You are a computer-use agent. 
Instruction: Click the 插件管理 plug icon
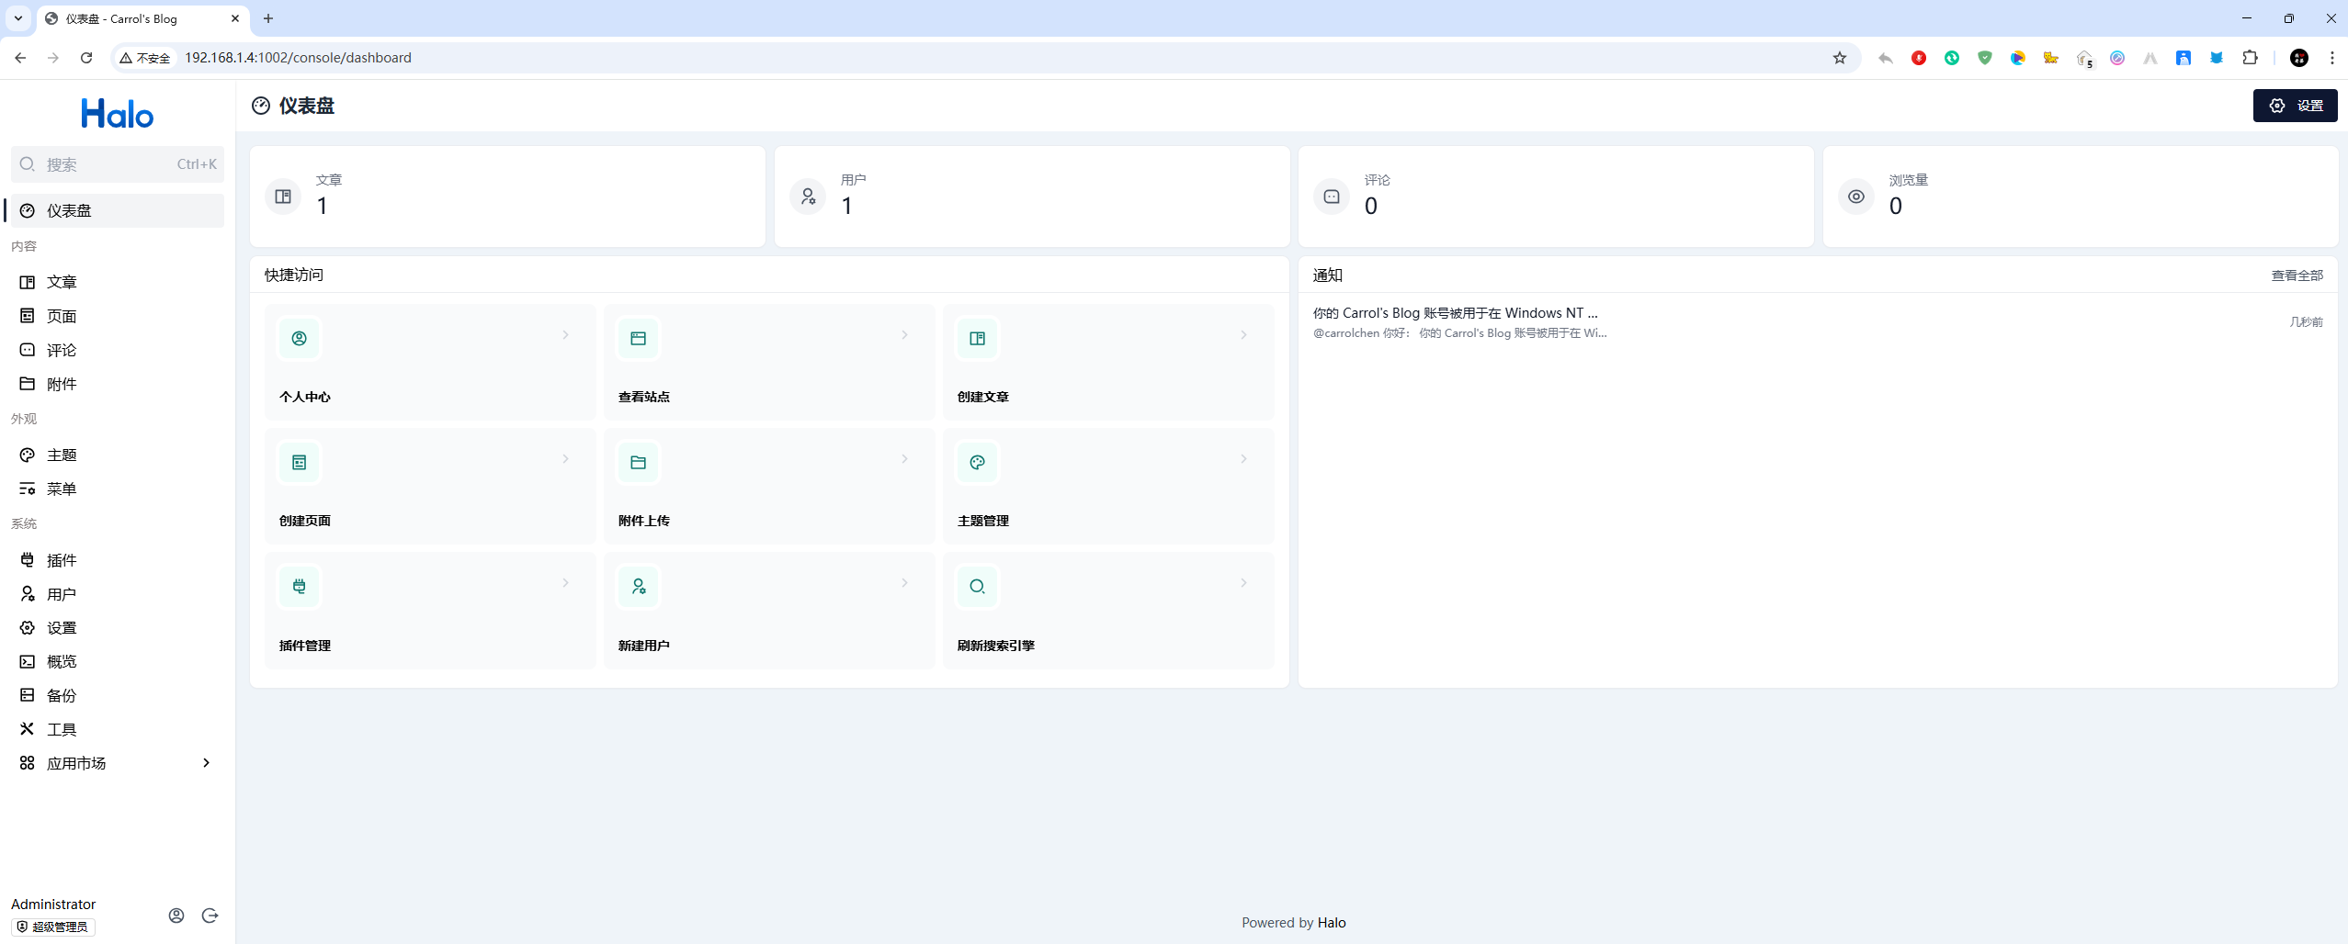(x=300, y=587)
